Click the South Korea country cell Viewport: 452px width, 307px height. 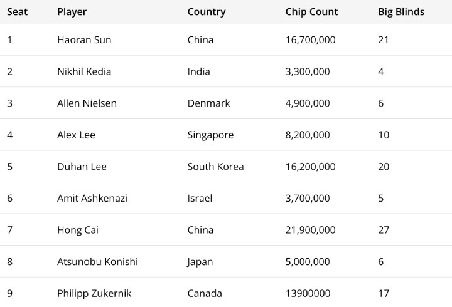coord(215,166)
